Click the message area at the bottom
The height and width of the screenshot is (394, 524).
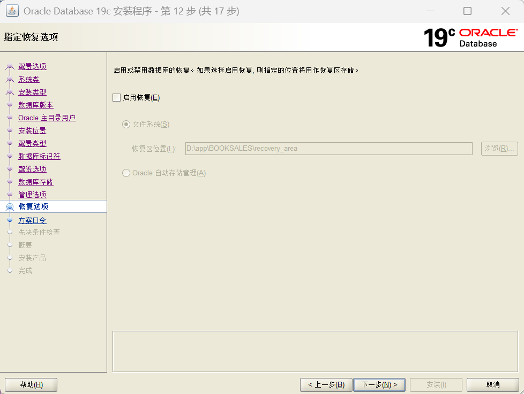tap(315, 351)
